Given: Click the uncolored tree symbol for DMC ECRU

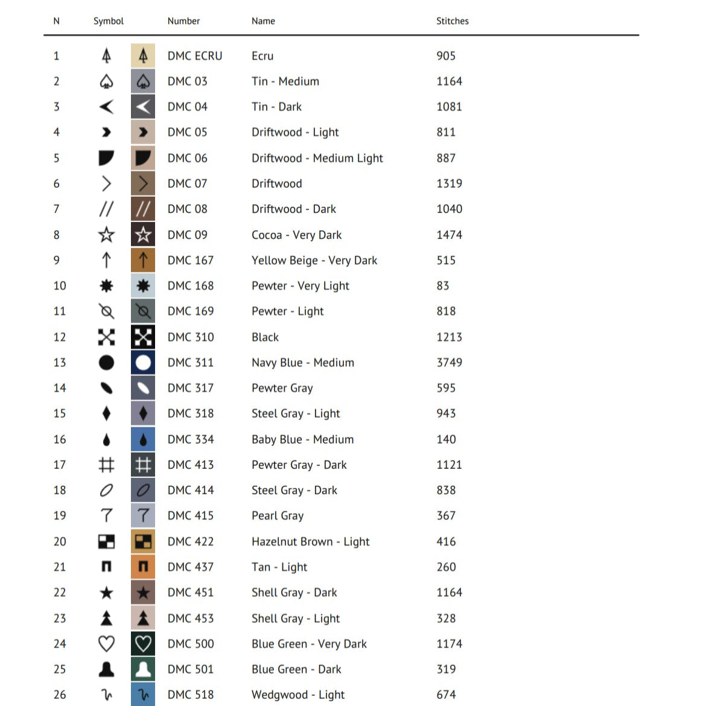Looking at the screenshot, I should (106, 56).
